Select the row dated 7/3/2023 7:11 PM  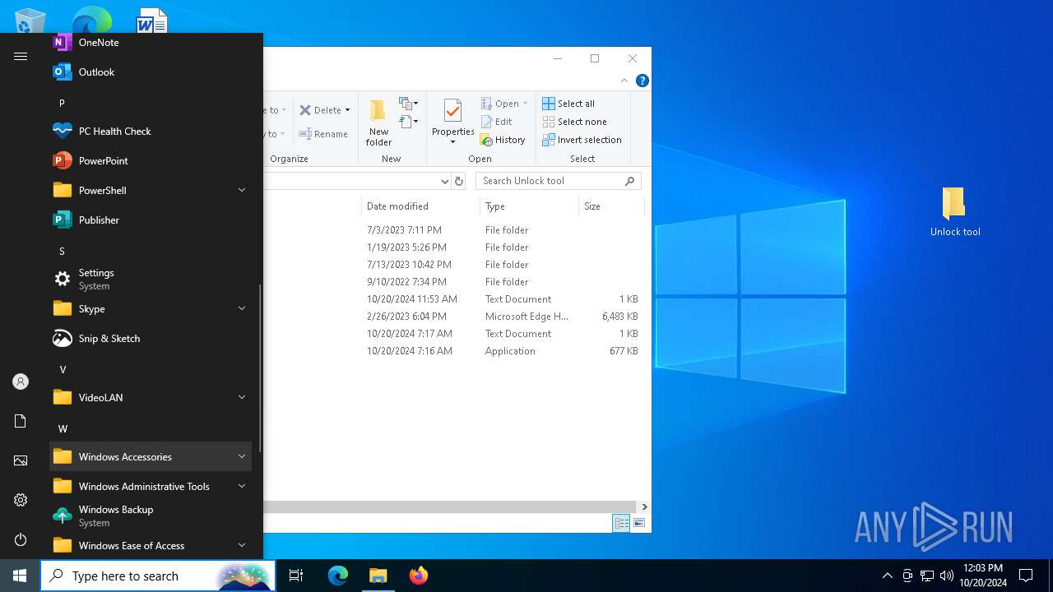pyautogui.click(x=452, y=230)
